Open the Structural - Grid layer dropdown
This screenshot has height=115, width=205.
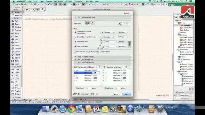(87, 94)
